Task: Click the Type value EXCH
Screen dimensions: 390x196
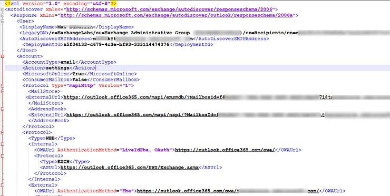Action: point(63,162)
